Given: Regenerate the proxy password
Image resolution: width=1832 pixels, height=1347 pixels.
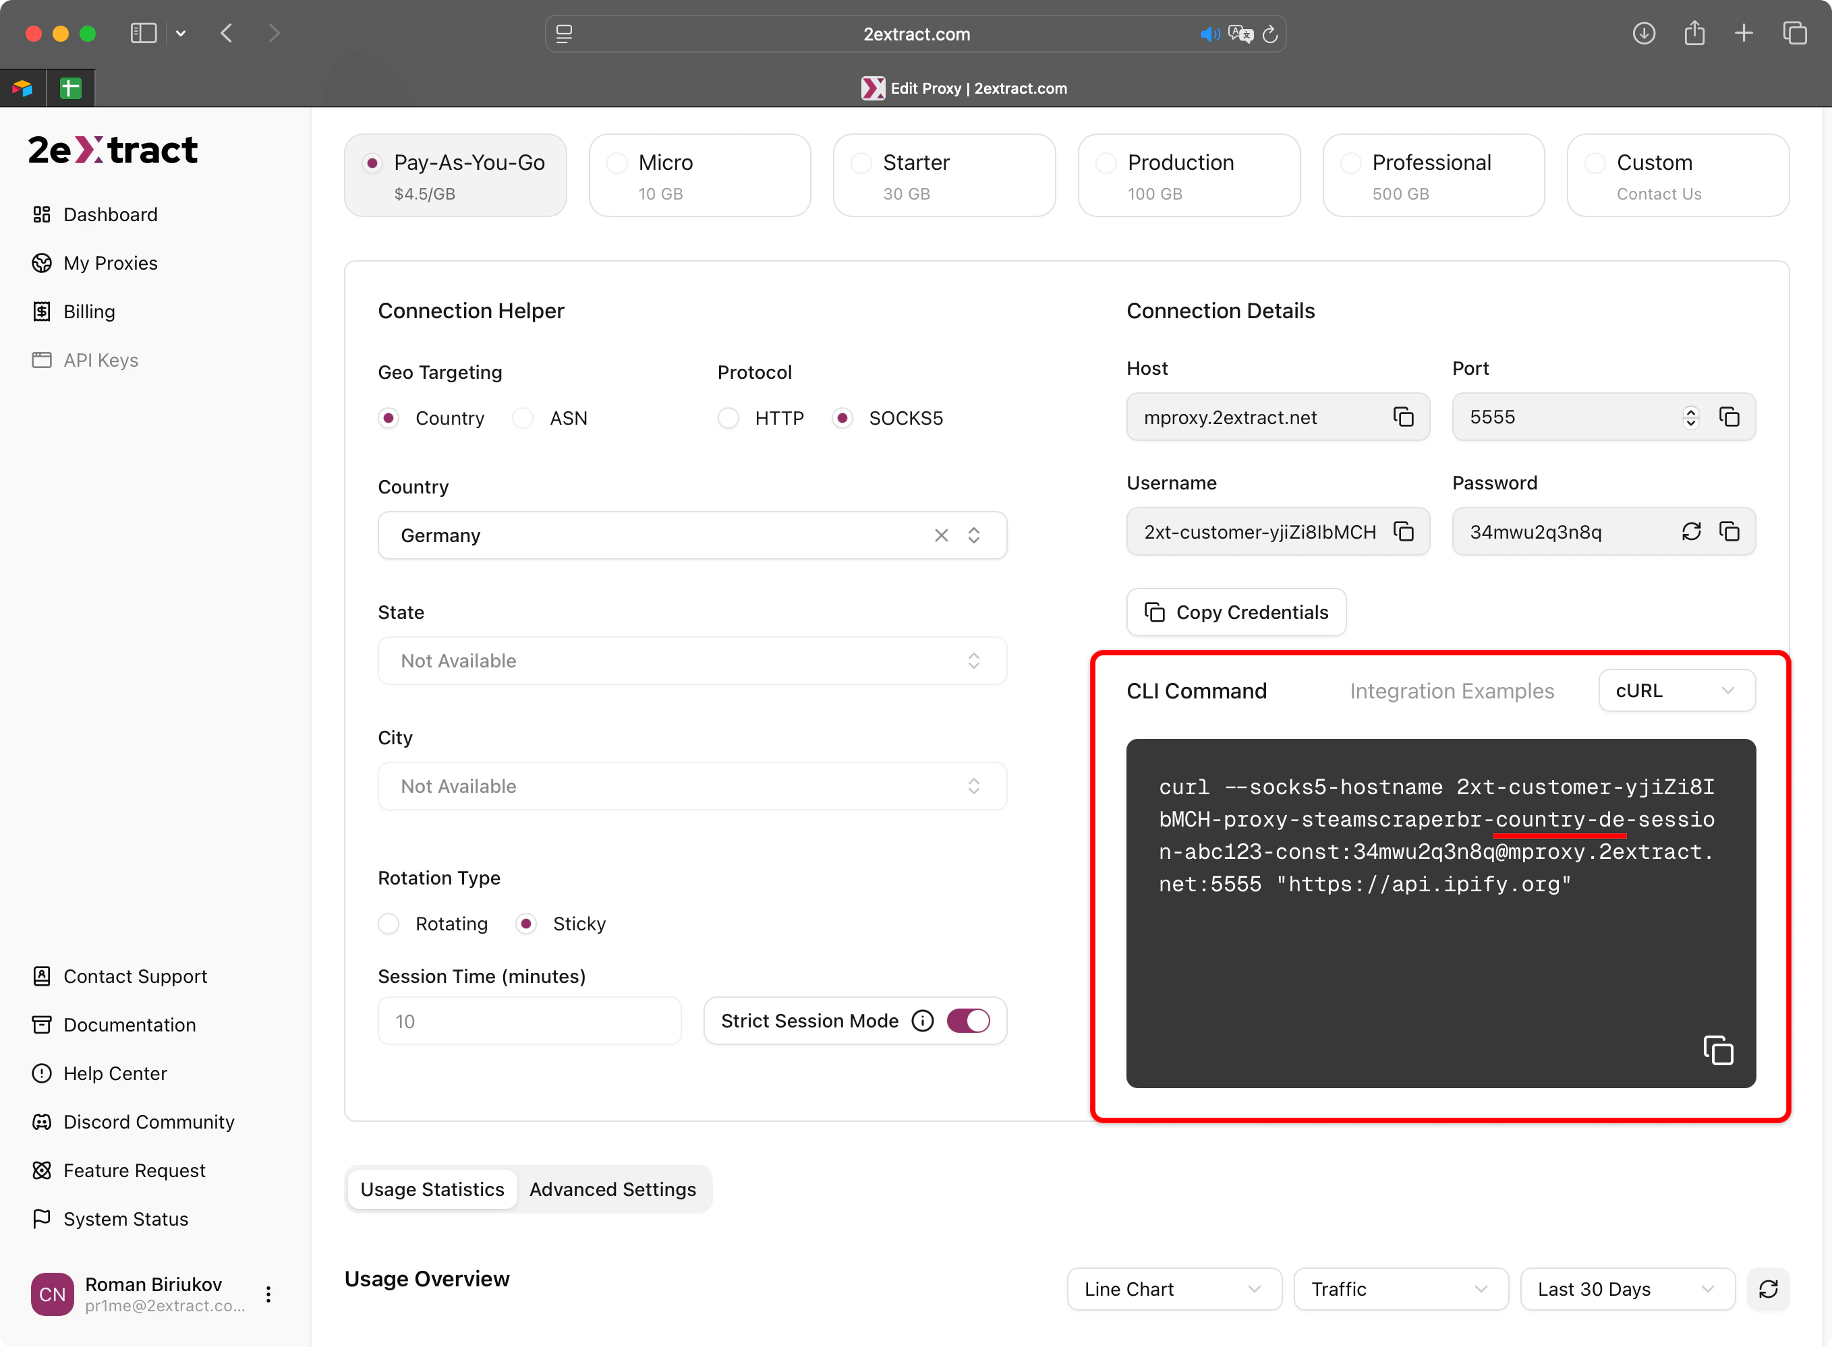Looking at the screenshot, I should (x=1691, y=532).
